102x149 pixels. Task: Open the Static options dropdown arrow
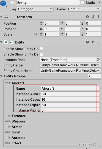pyautogui.click(x=99, y=2)
